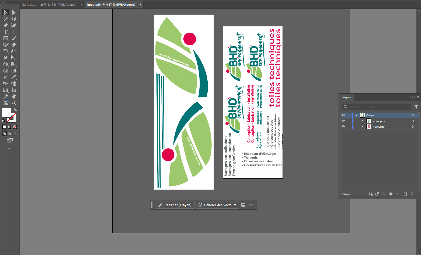Click the target circle for Calque 1
The height and width of the screenshot is (255, 421).
pos(412,115)
